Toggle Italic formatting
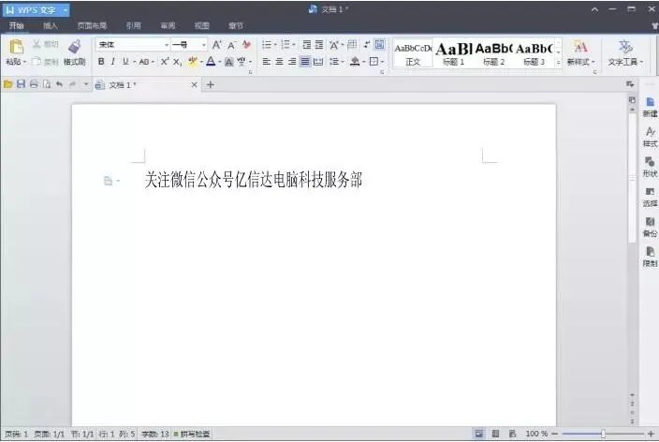659x442 pixels. pos(112,62)
